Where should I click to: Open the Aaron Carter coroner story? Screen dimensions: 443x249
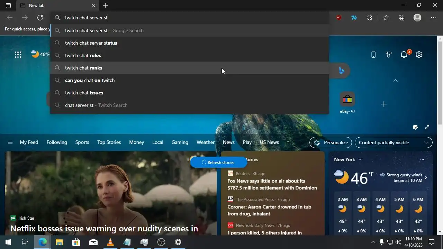[269, 210]
